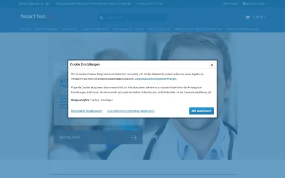Open the Injektion/Infusion menu category
This screenshot has width=285, height=178.
tap(95, 29)
